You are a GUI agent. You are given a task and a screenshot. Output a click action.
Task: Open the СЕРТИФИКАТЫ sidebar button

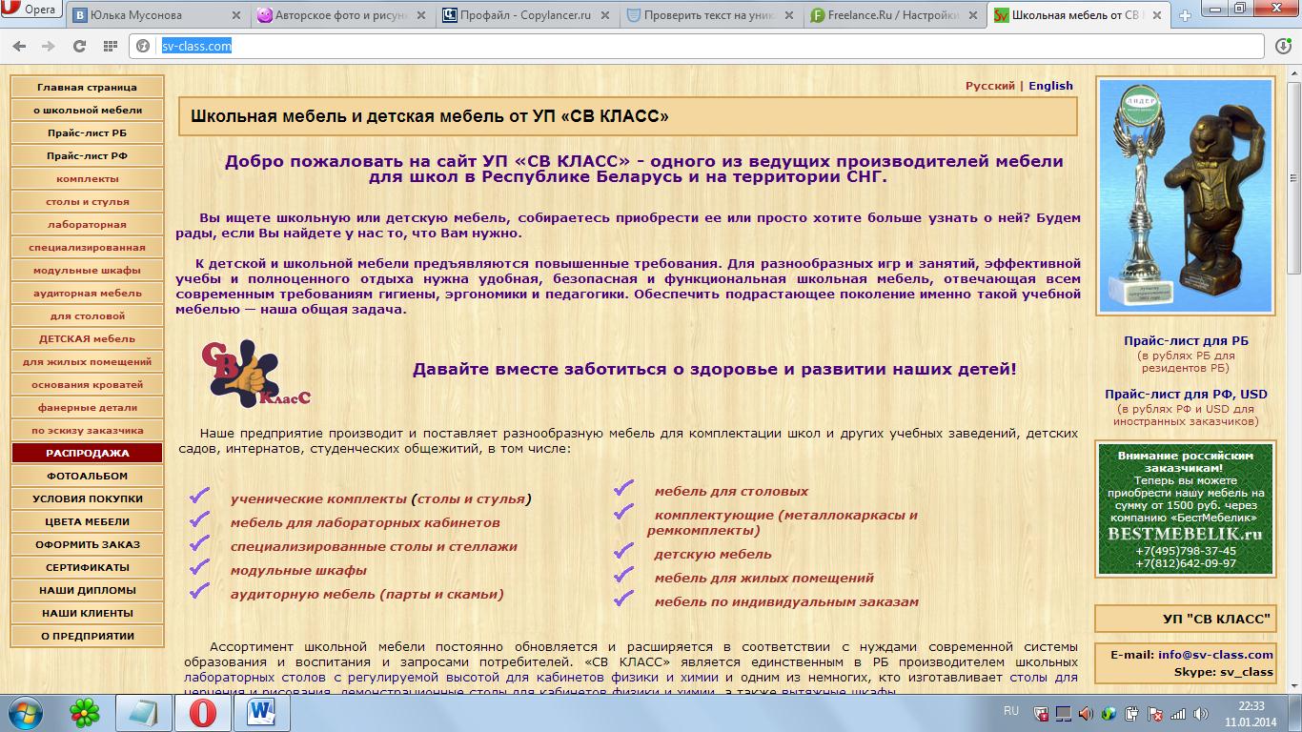(87, 567)
